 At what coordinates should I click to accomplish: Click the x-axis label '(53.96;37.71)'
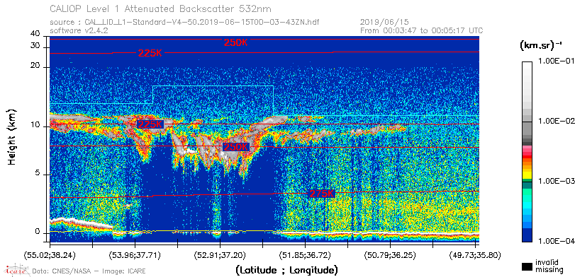coord(135,254)
